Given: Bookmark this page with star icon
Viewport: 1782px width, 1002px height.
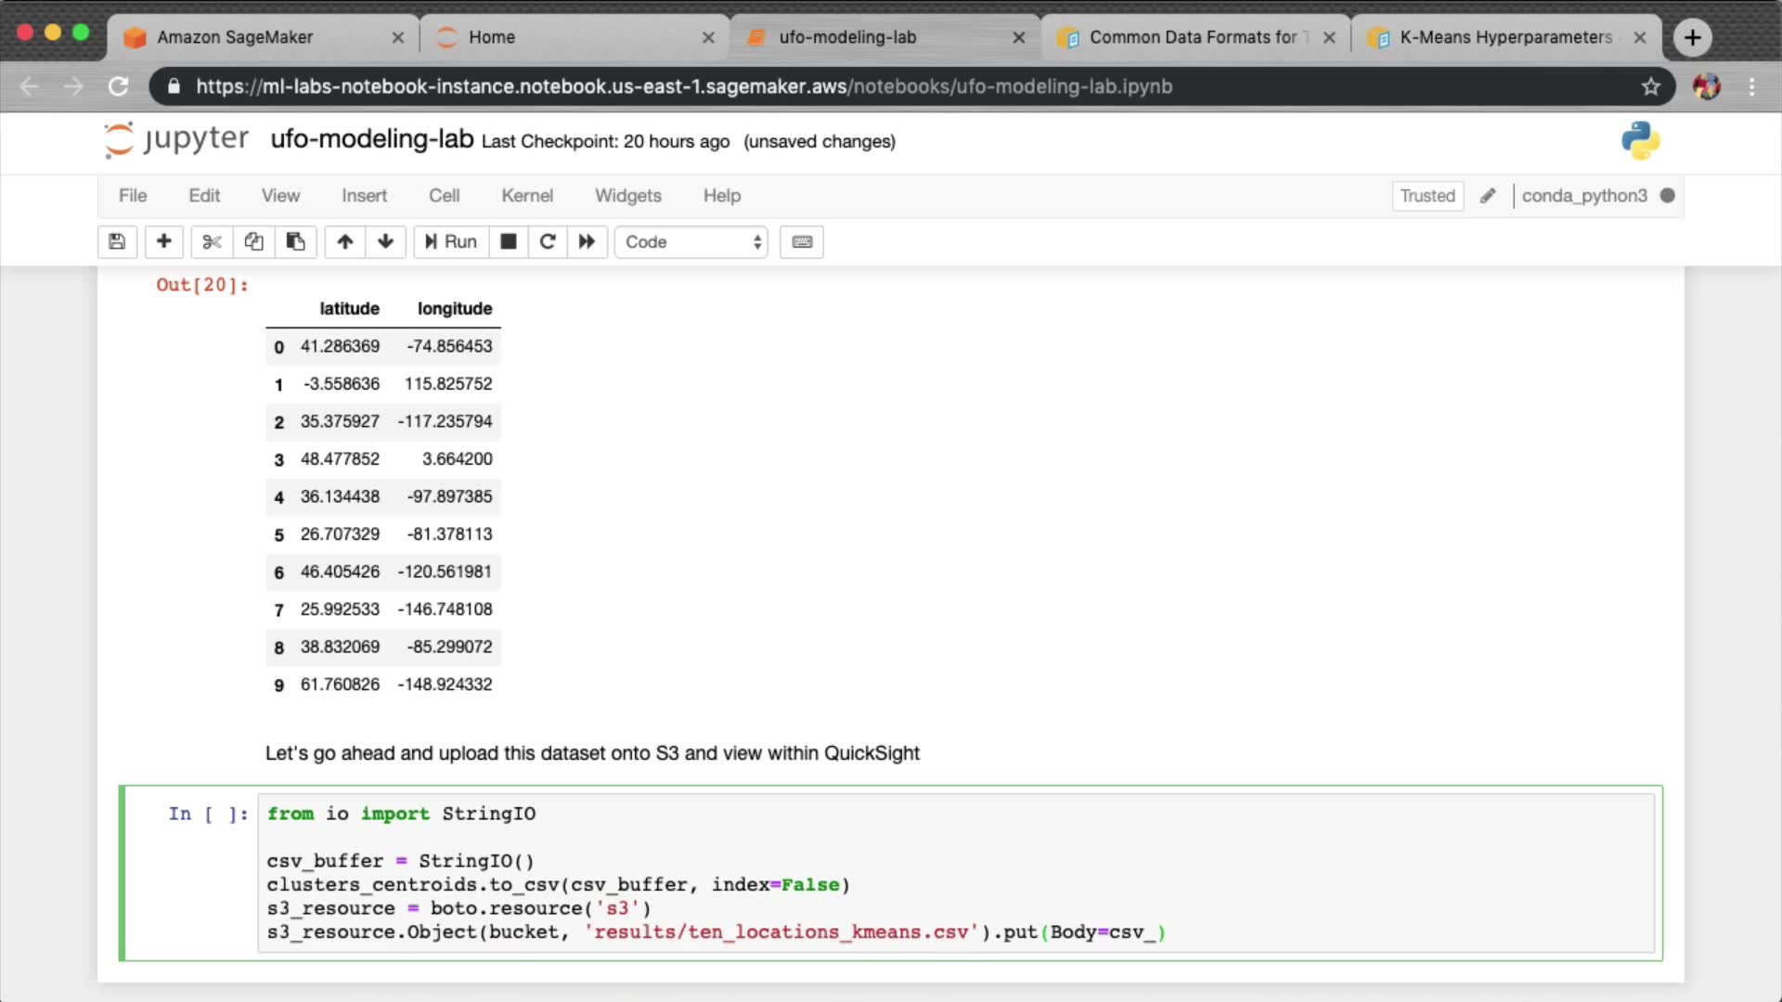Looking at the screenshot, I should click(x=1650, y=86).
